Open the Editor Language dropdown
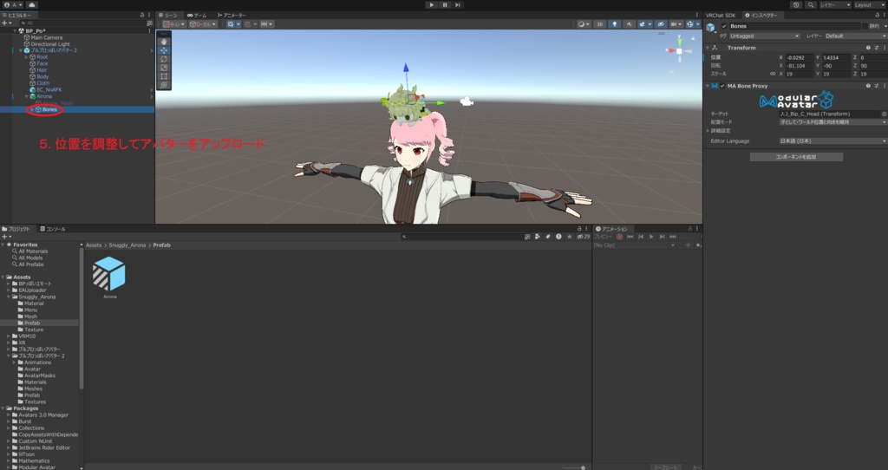Screen dimensions: 888x470 (x=833, y=141)
